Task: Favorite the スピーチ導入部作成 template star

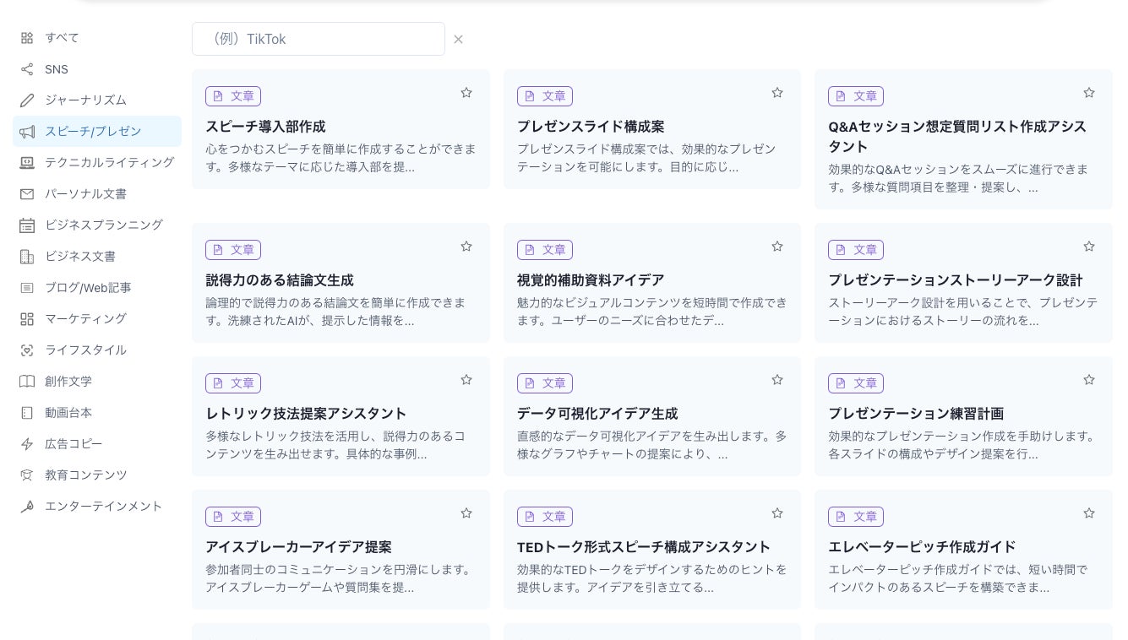Action: pyautogui.click(x=466, y=93)
